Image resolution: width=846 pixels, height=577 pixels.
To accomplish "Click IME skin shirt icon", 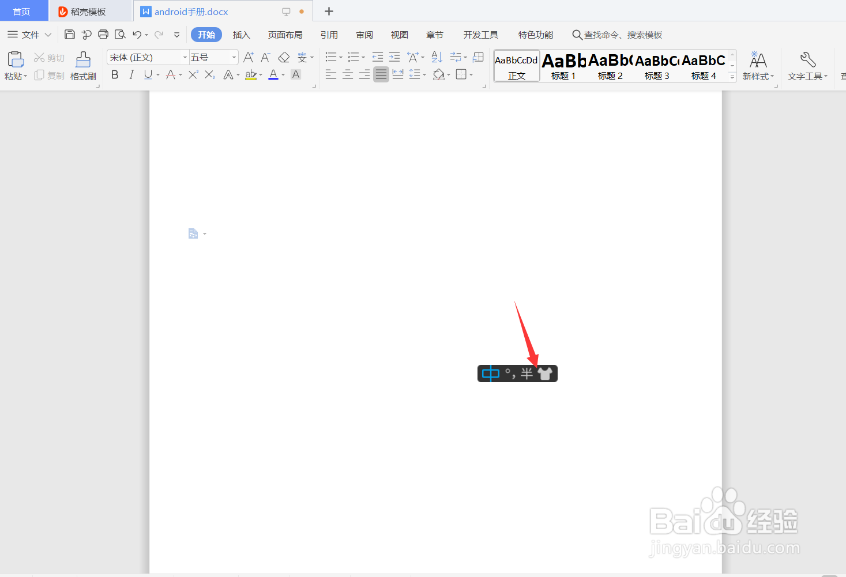I will 545,374.
